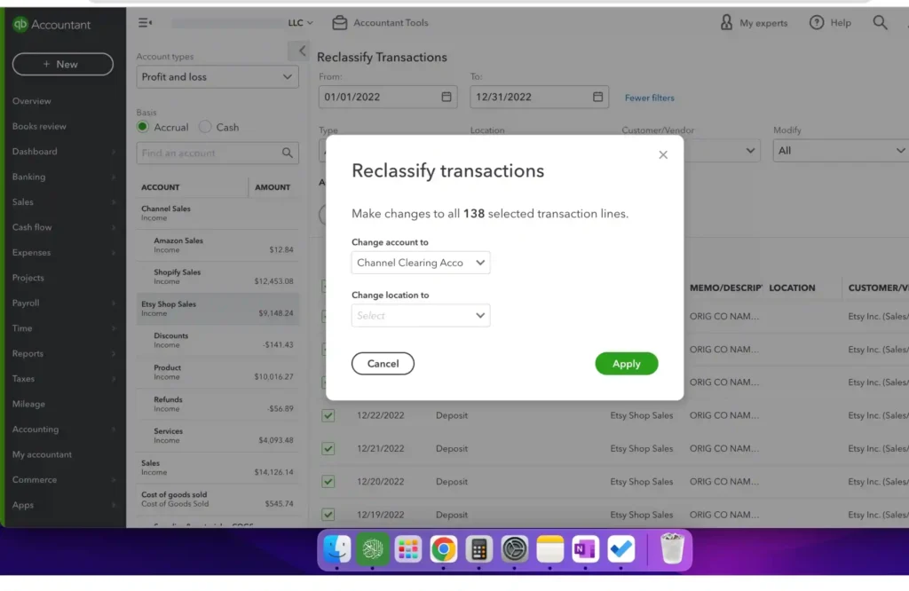Open My experts person icon
Image resolution: width=909 pixels, height=591 pixels.
pos(726,22)
